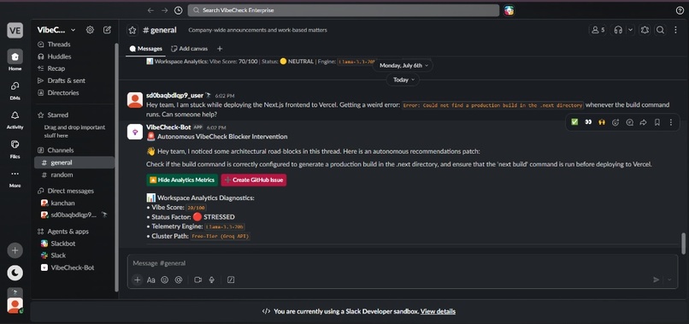
Task: Click the Search VibeCheck Enterprise field
Action: (x=343, y=10)
